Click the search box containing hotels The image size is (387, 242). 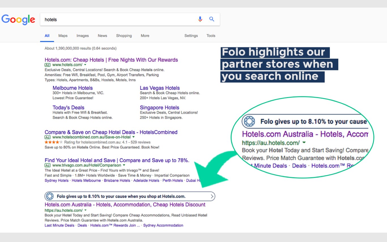[130, 20]
